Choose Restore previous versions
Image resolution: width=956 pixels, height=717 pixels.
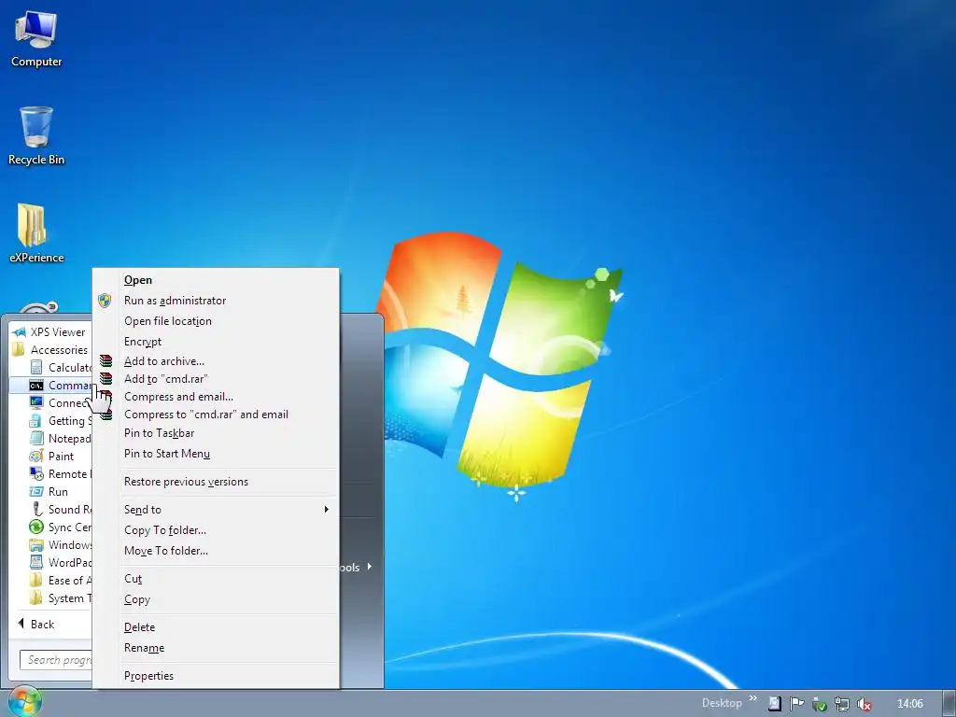[x=216, y=482]
